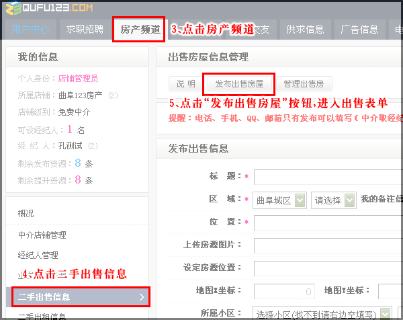Select the 广告信息 navigation tab
The image size is (403, 320).
pos(359,30)
